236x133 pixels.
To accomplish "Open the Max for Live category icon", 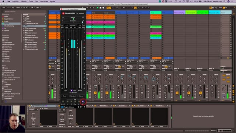I will [x=3, y=49].
